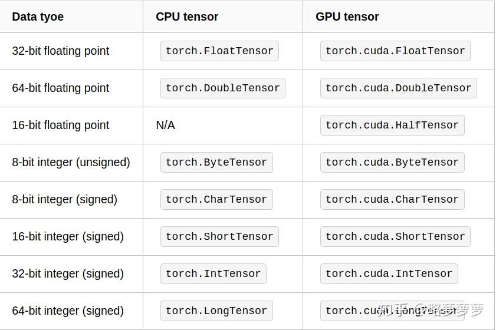
Task: Click the torch.CharTensor code label
Action: coord(216,199)
